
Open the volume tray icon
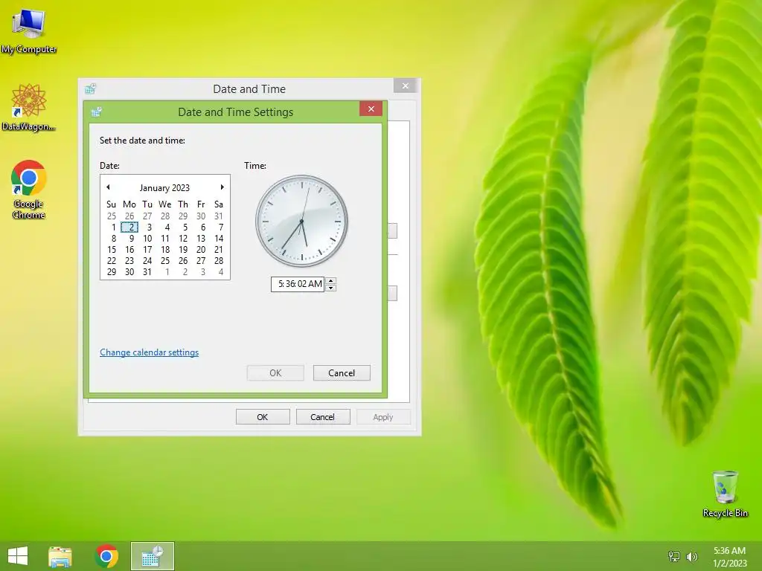pyautogui.click(x=691, y=556)
